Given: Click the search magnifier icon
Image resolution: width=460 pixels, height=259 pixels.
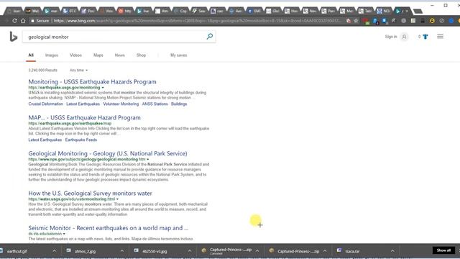Looking at the screenshot, I should [209, 37].
